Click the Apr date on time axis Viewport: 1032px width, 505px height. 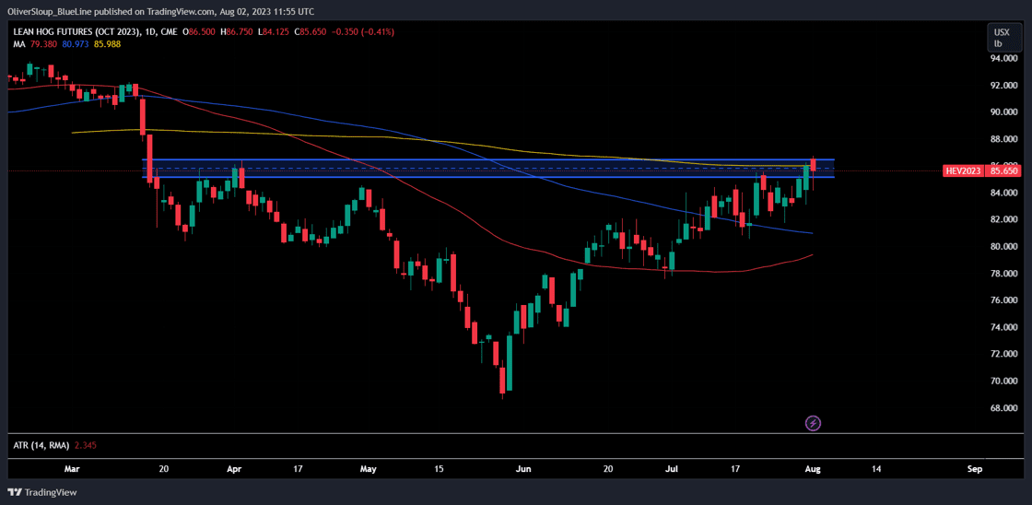point(235,469)
